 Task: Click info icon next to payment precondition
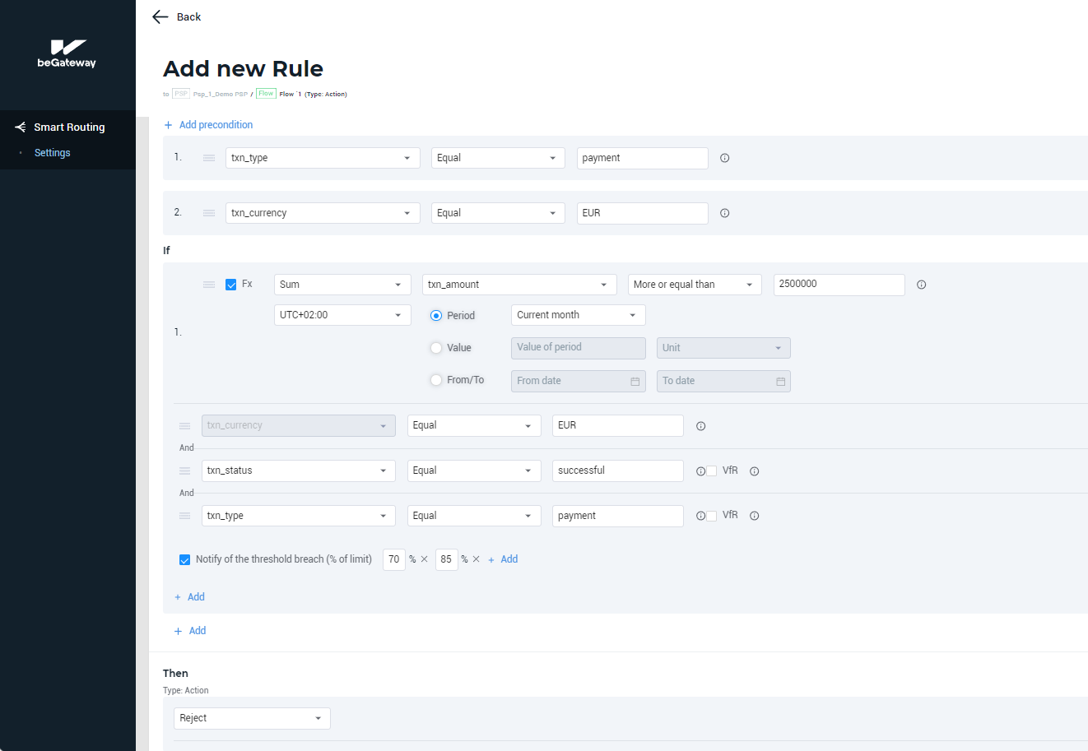[x=724, y=158]
